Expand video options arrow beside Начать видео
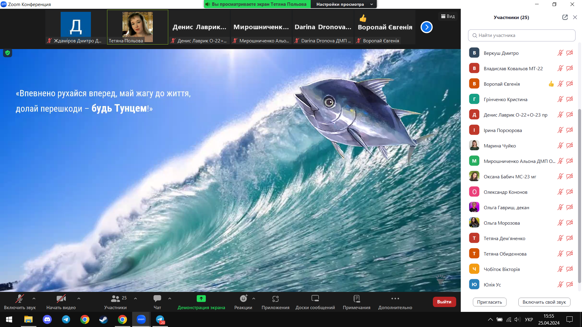Image resolution: width=582 pixels, height=327 pixels. (x=79, y=299)
